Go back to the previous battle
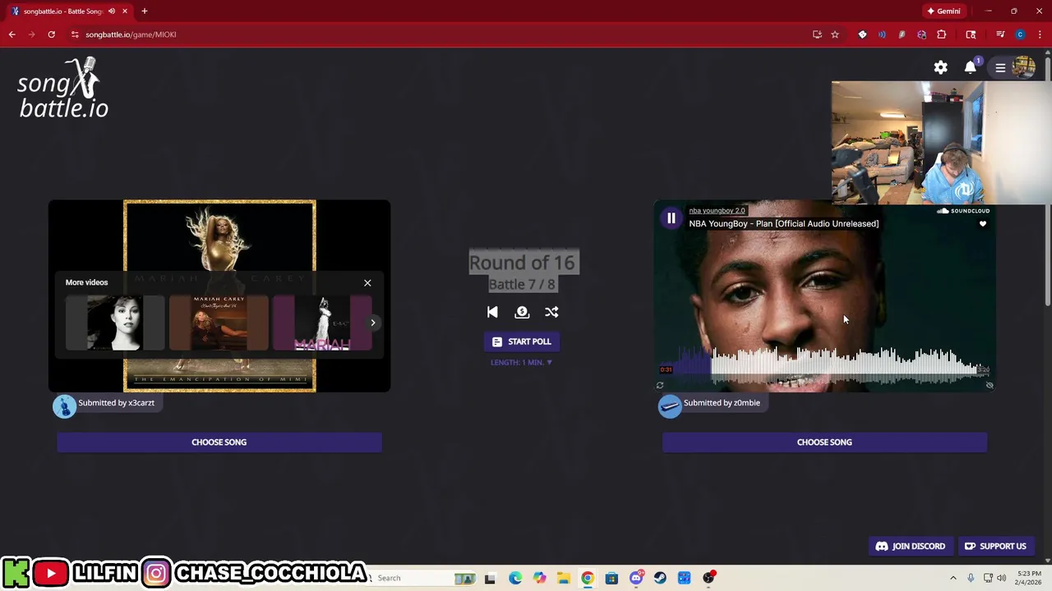This screenshot has height=591, width=1052. pos(492,312)
